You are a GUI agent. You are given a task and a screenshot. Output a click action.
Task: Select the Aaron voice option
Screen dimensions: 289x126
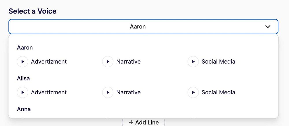pos(25,48)
